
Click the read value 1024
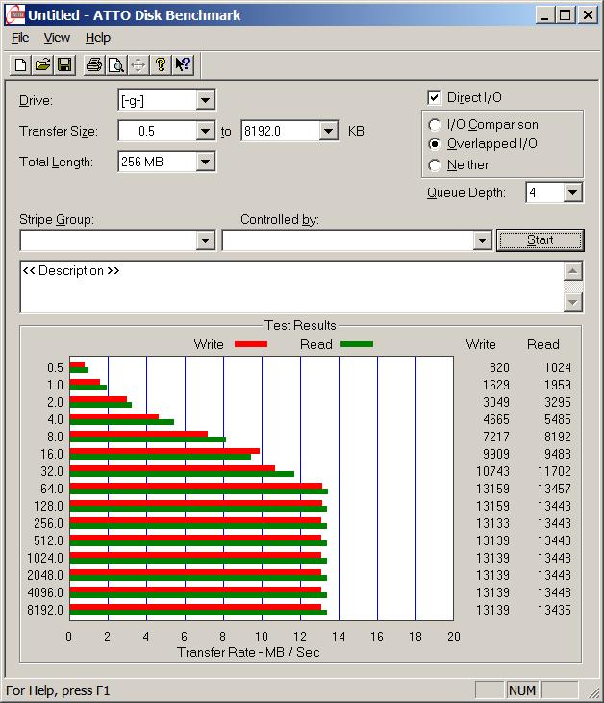tap(558, 367)
